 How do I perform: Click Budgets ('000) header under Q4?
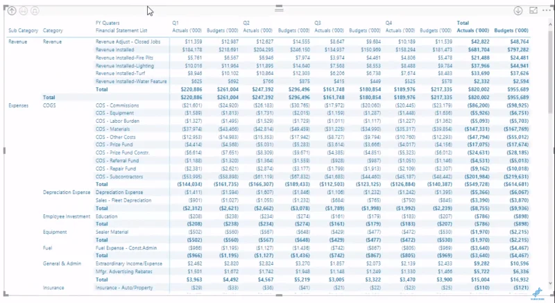[x=436, y=31]
